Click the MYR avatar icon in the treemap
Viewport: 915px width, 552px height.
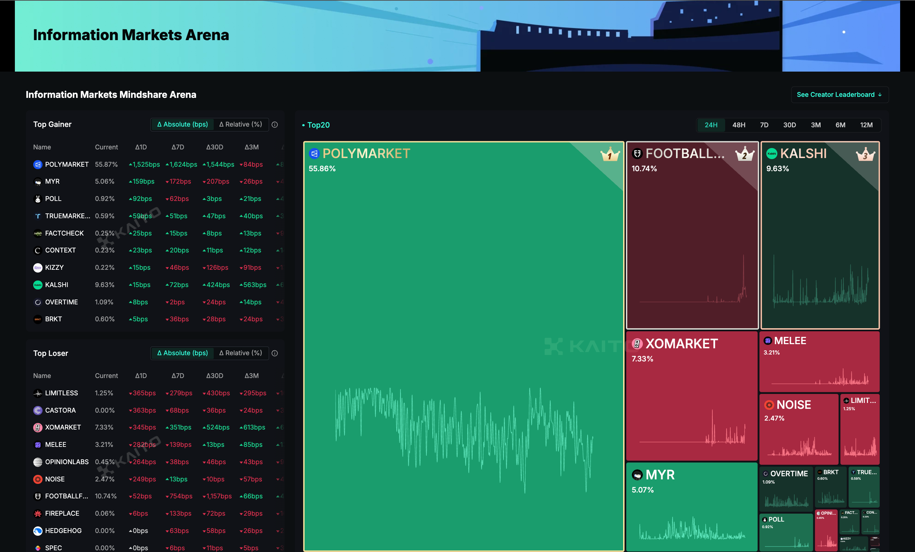point(637,475)
